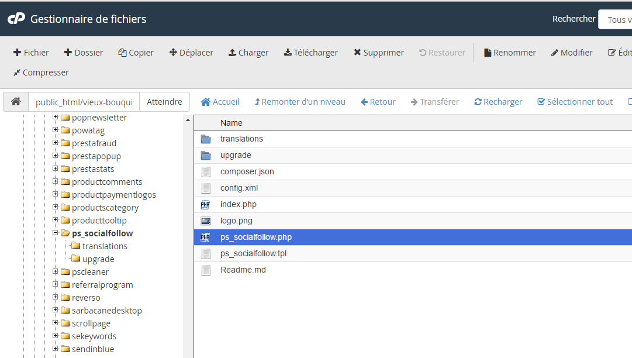Click Remonter d'un niveau link
Image resolution: width=632 pixels, height=358 pixels.
300,102
